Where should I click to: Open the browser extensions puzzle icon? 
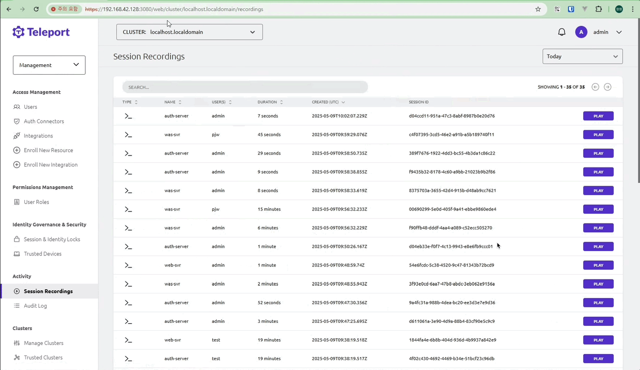pos(598,9)
